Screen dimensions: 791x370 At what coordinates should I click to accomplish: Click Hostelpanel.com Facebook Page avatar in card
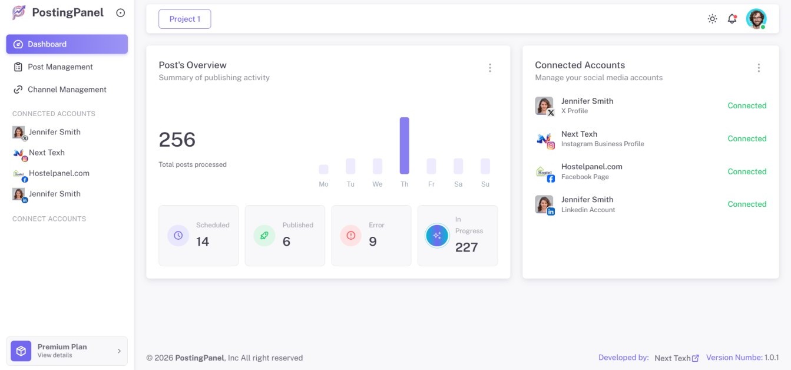click(x=544, y=172)
